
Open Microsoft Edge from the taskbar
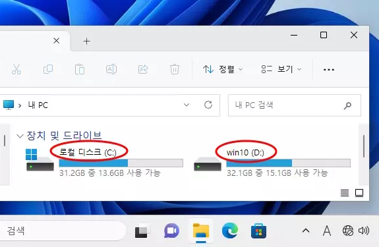coord(230,231)
